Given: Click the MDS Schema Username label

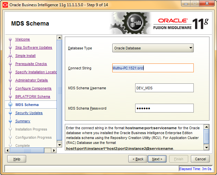Looking at the screenshot, I should click(x=87, y=88).
